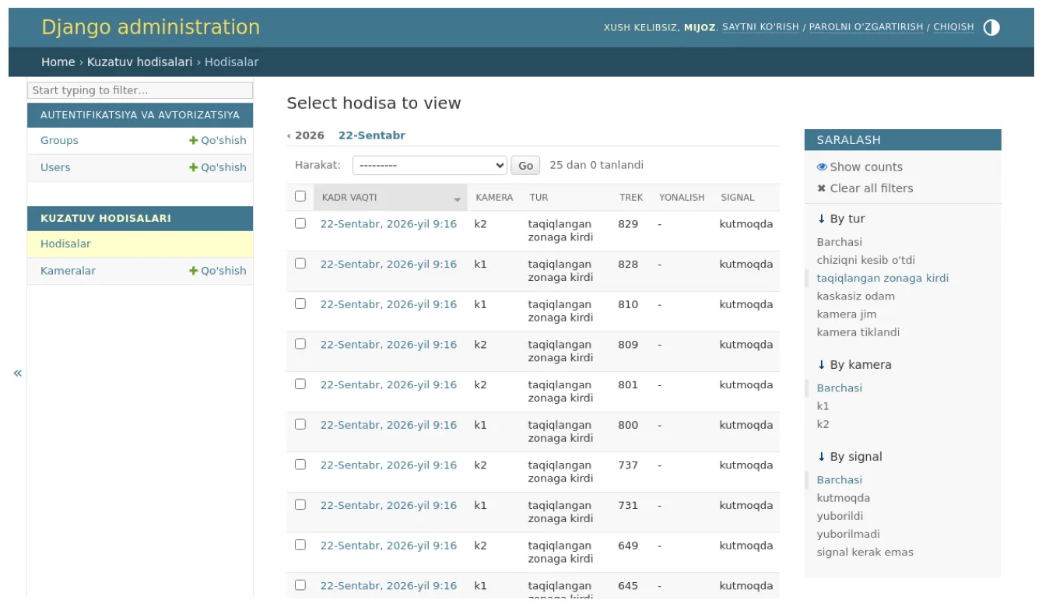Collapse the By tur filter section
The width and height of the screenshot is (1042, 607).
click(x=840, y=219)
